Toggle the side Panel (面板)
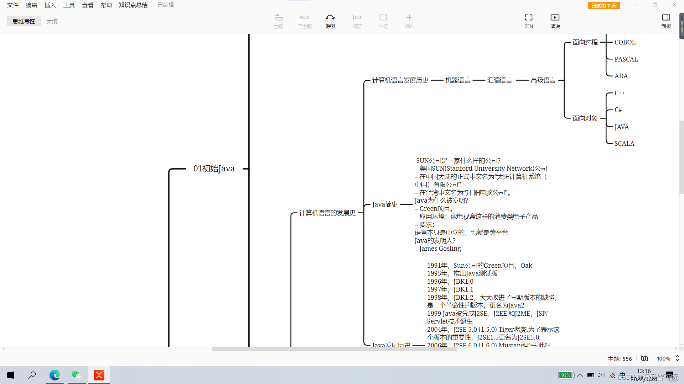Image resolution: width=684 pixels, height=384 pixels. [666, 21]
